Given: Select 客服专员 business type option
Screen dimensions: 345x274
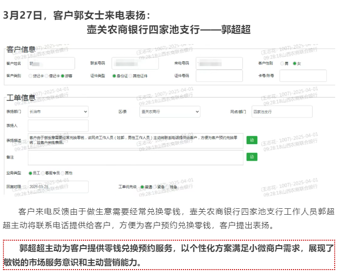Looking at the screenshot, I should [44, 173].
